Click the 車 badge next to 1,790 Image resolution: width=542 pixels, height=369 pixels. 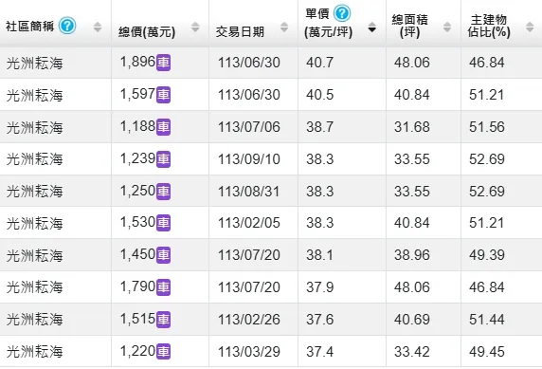163,287
